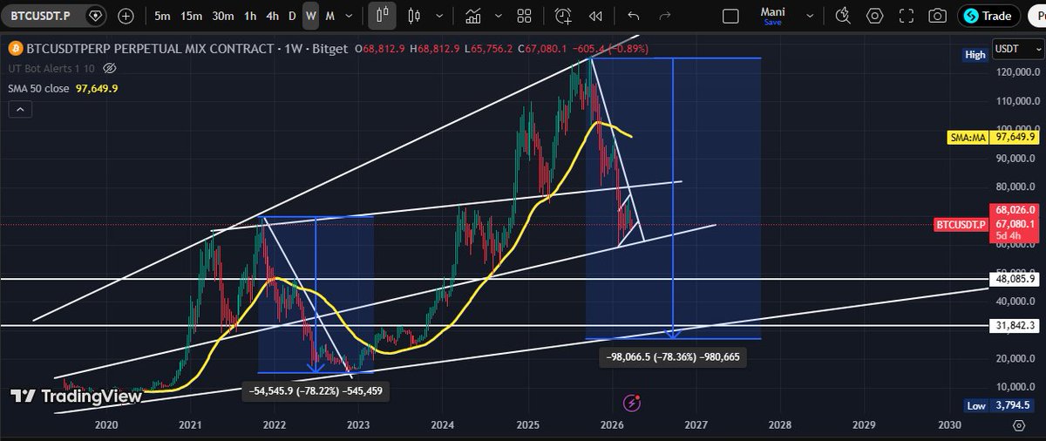The width and height of the screenshot is (1046, 441).
Task: Open chart settings hexagon icon
Action: tap(874, 16)
